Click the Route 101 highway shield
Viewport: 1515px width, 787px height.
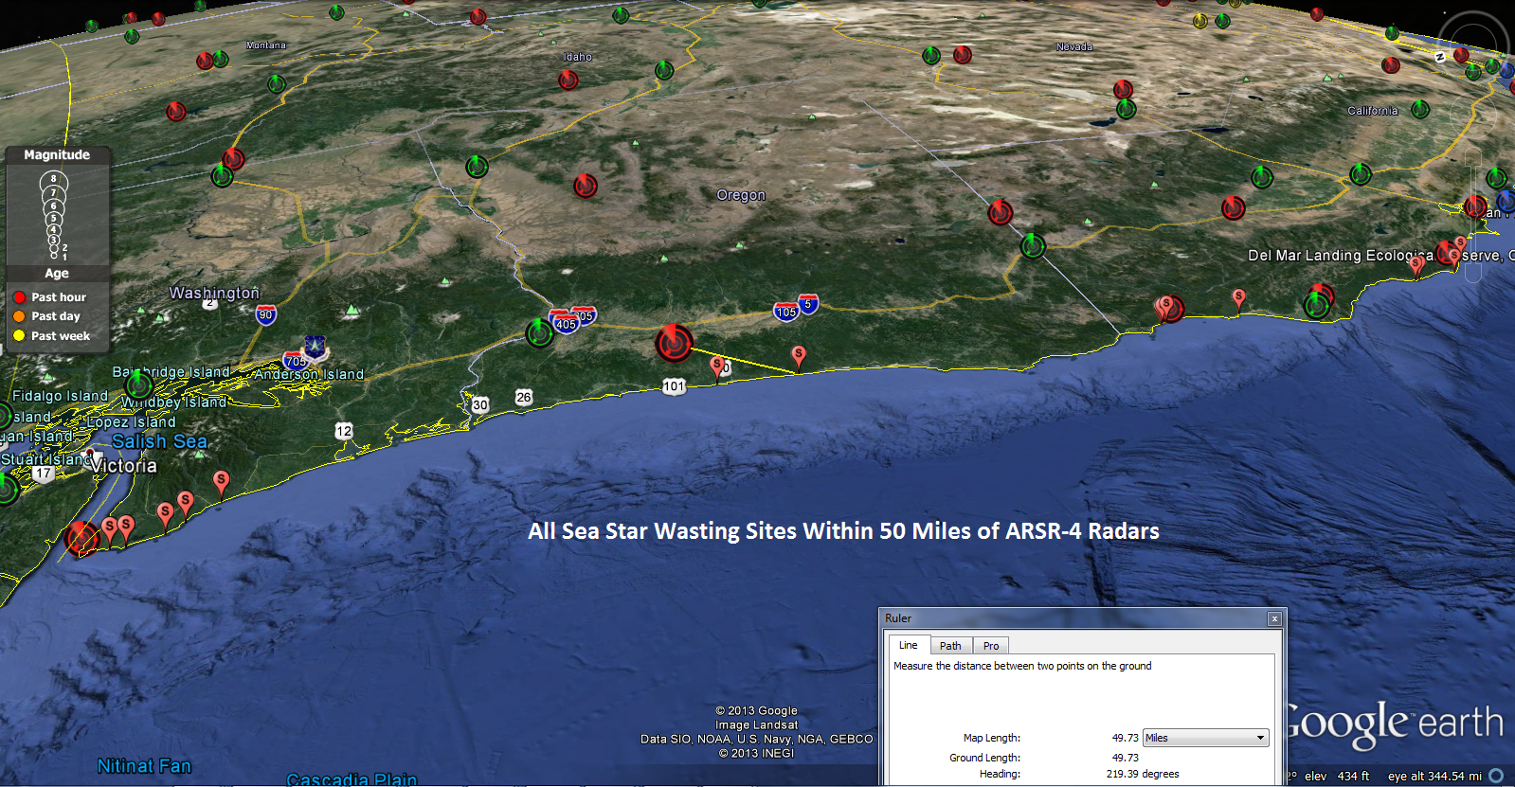pos(674,386)
